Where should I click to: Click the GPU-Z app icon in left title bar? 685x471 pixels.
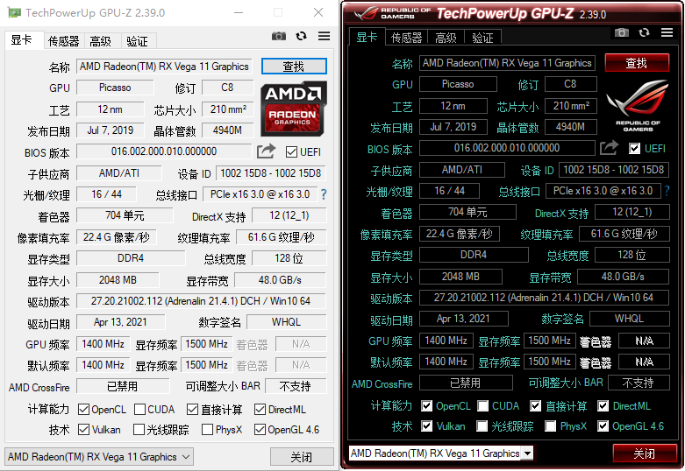point(14,12)
